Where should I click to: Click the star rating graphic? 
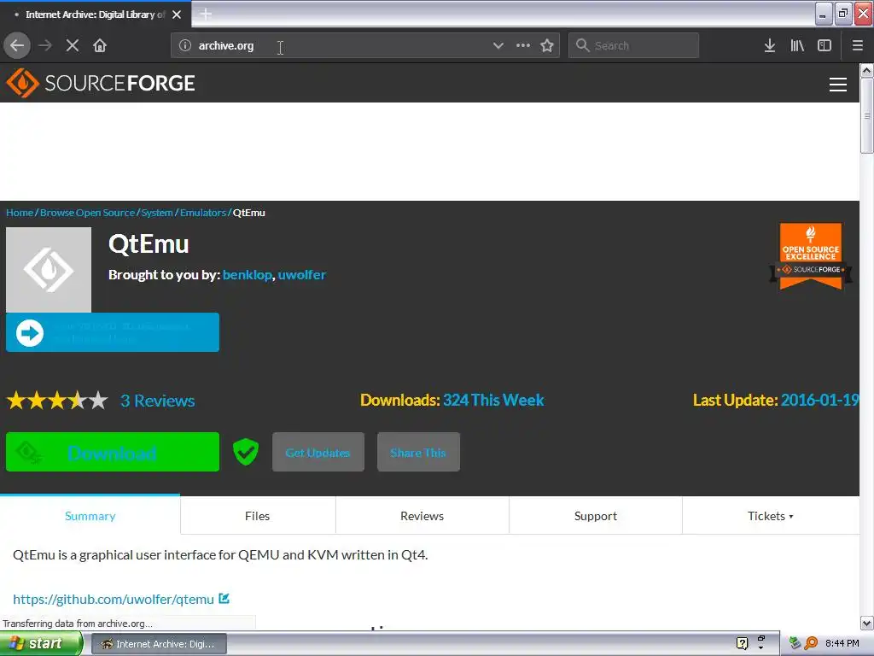(57, 401)
